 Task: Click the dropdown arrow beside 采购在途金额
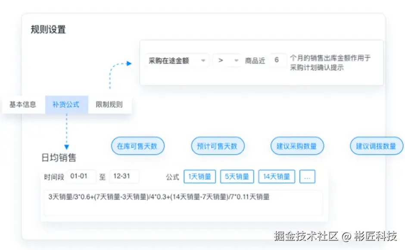point(204,60)
